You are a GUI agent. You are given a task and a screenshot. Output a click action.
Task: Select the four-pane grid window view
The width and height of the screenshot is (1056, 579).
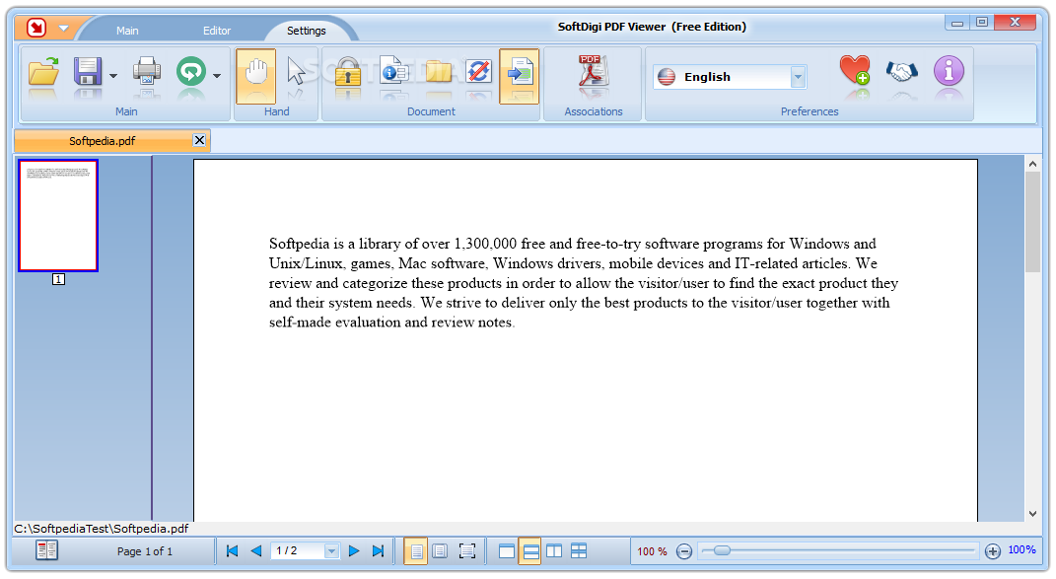(x=579, y=551)
